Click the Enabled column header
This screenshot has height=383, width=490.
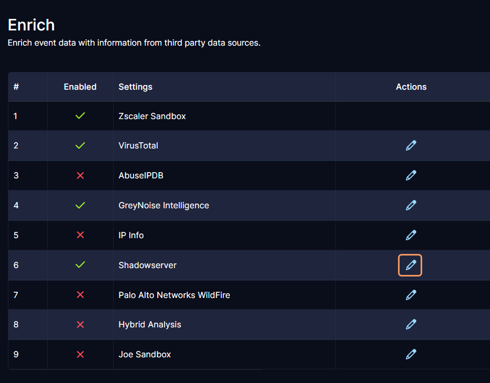pos(80,87)
